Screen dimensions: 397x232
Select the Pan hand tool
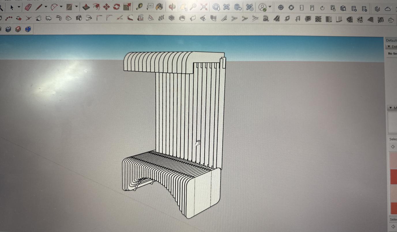(x=183, y=7)
